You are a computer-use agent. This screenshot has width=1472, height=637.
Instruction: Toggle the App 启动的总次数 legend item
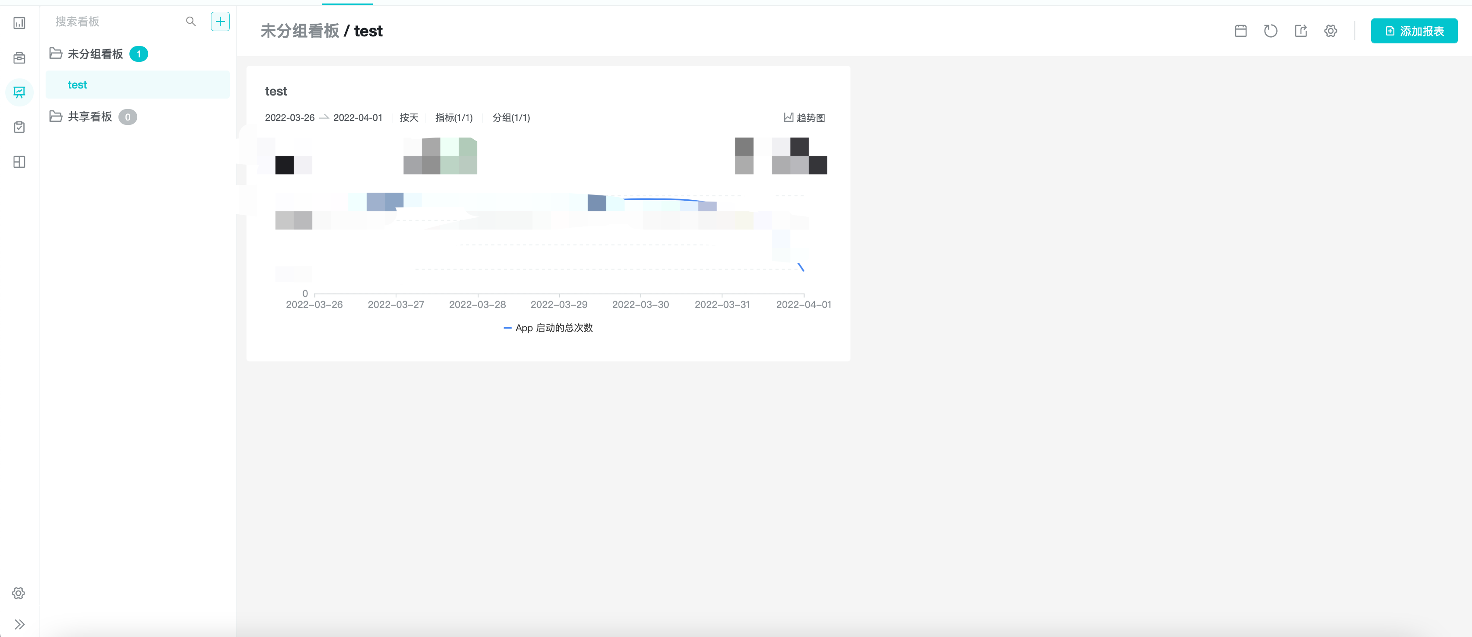(x=548, y=328)
